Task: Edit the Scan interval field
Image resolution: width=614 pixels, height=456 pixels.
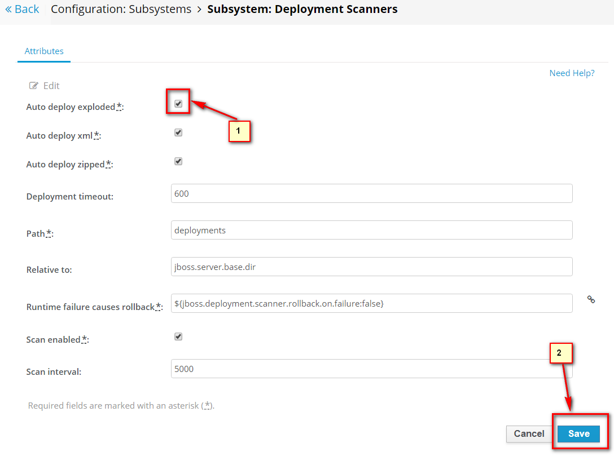Action: coord(371,369)
